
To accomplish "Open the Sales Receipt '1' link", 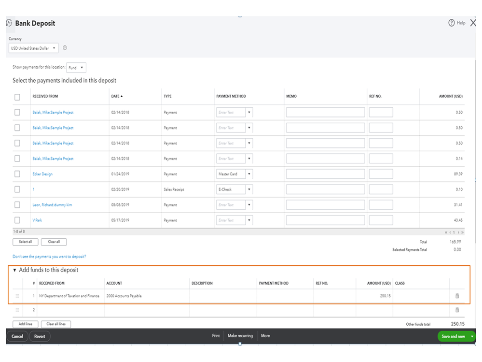I will 33,189.
